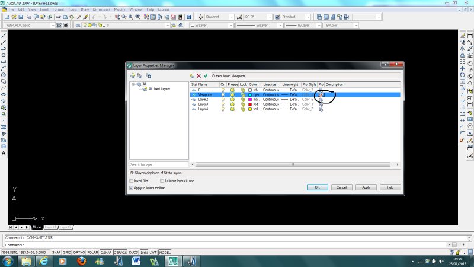Click the Open file icon in the toolbar
474x267 pixels.
coord(14,17)
